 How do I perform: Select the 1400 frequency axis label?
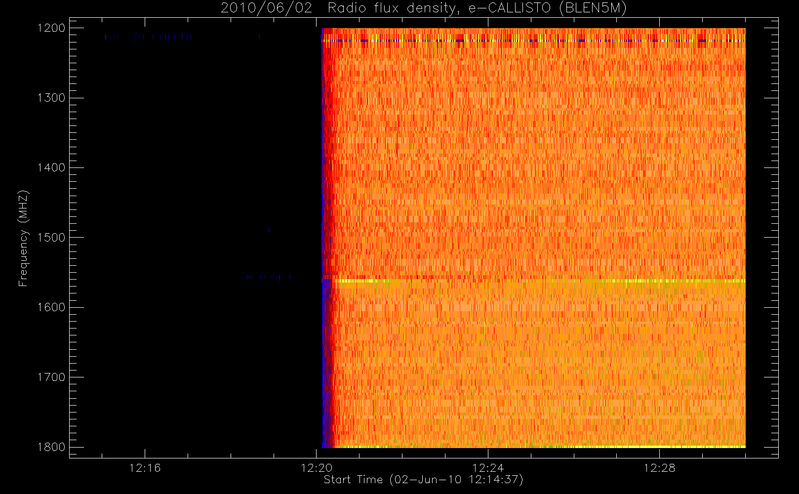[x=51, y=167]
